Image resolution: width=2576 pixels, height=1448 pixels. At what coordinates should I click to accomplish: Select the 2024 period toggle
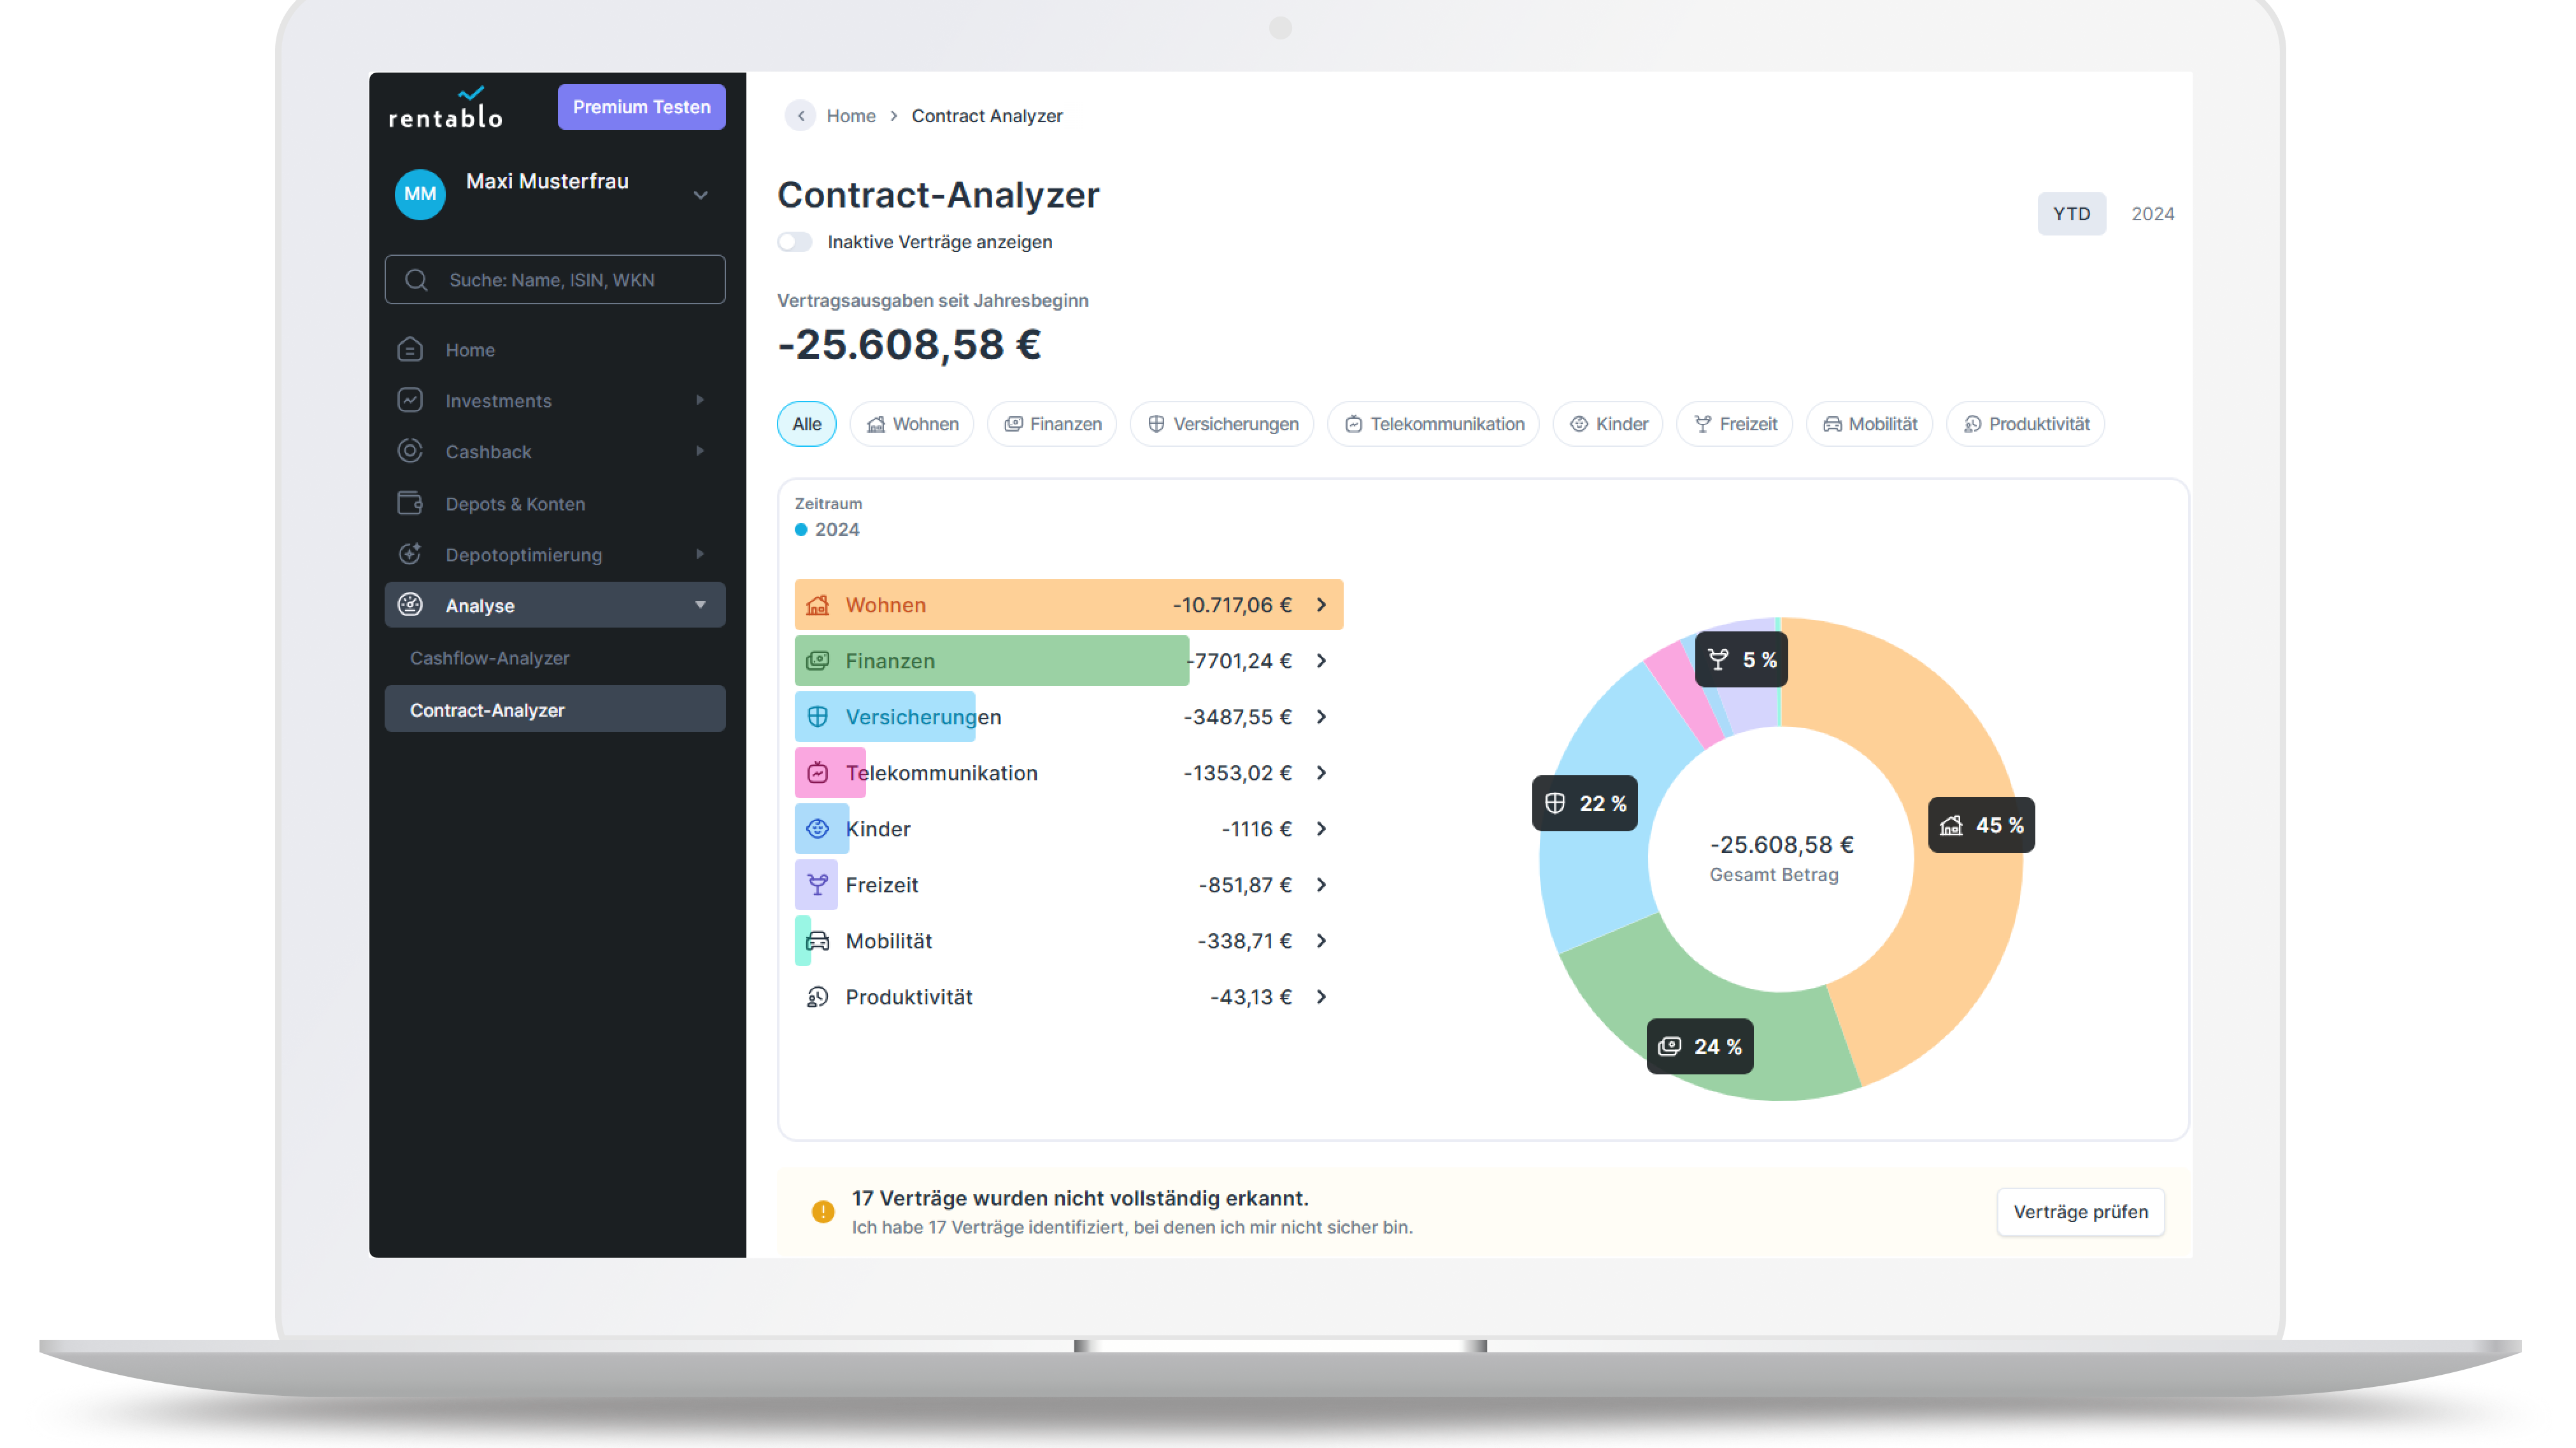coord(2153,214)
